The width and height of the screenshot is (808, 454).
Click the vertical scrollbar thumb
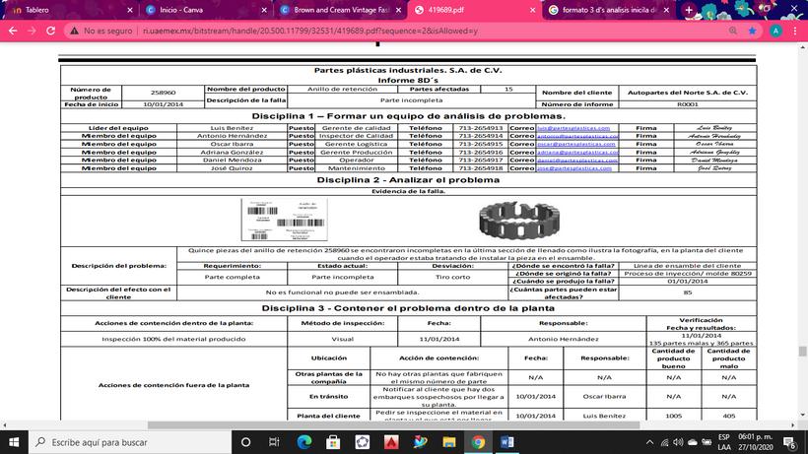[x=802, y=351]
